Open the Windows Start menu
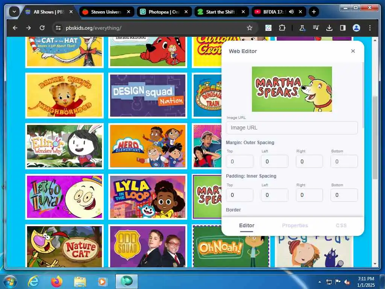Image resolution: width=385 pixels, height=289 pixels. (10, 281)
